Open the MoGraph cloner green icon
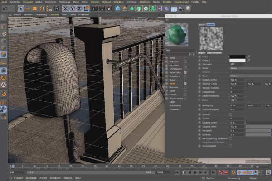The height and width of the screenshot is (181, 272). pos(153,9)
